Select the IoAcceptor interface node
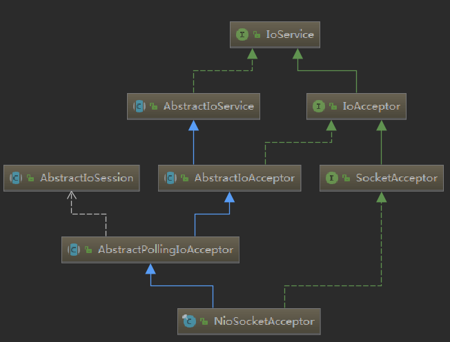This screenshot has height=342, width=450. click(x=356, y=106)
